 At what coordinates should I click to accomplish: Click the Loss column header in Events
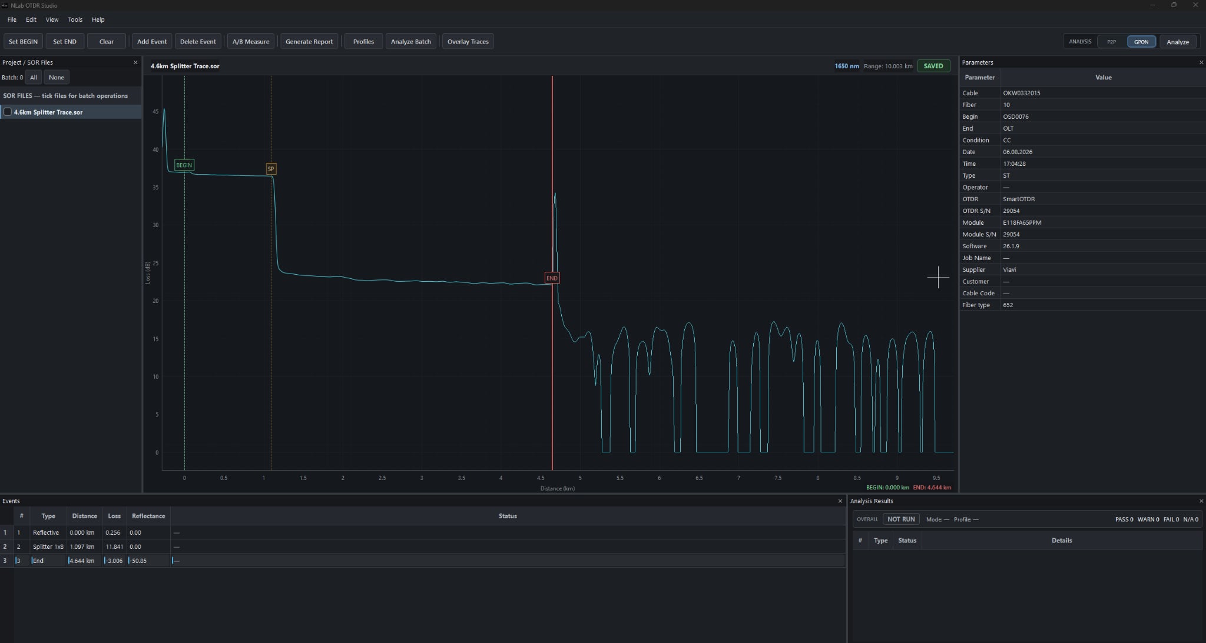(114, 516)
